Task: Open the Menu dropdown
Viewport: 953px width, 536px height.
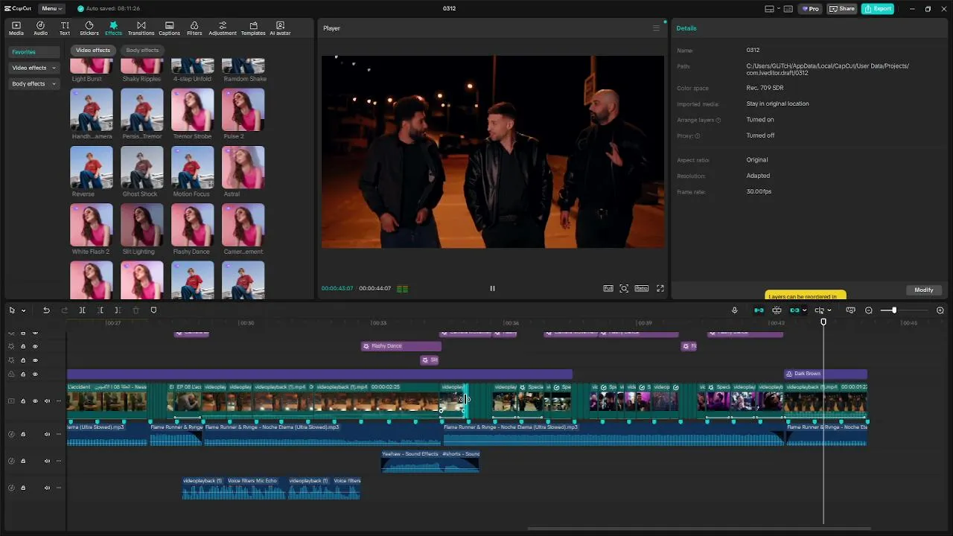Action: [51, 9]
